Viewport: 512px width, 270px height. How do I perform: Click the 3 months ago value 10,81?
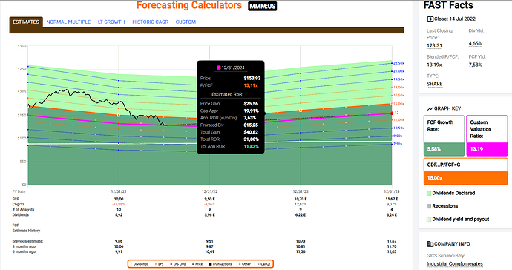click(301, 246)
